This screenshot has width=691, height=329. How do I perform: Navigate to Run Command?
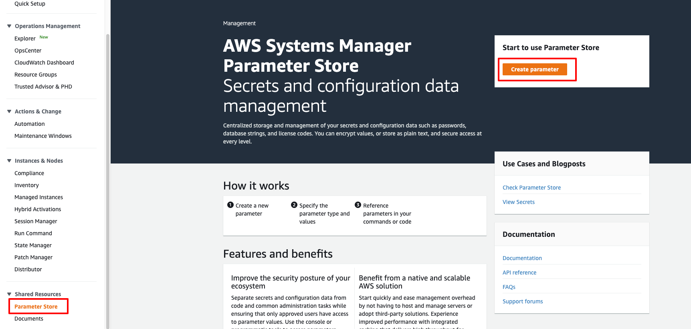click(x=33, y=233)
